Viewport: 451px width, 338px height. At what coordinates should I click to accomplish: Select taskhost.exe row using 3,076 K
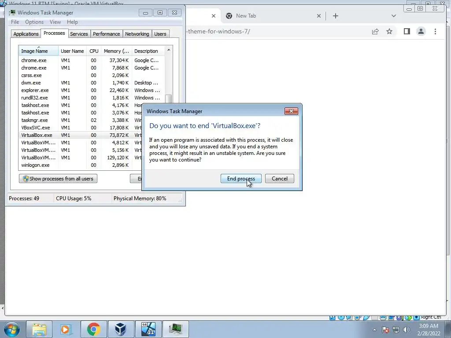[81, 113]
